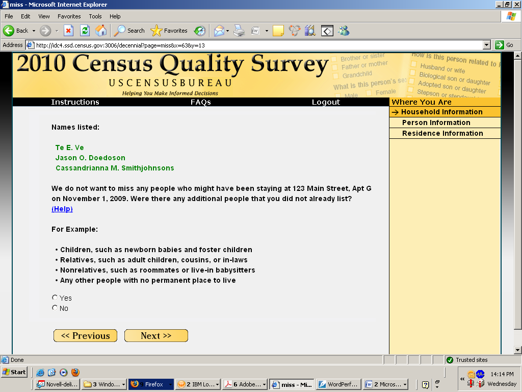The height and width of the screenshot is (392, 522).
Task: Click the address bar URL field
Action: pos(255,45)
